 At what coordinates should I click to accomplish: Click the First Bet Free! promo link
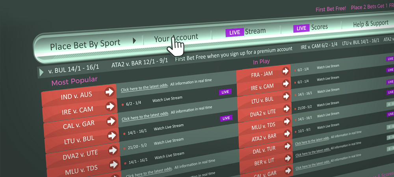[331, 9]
